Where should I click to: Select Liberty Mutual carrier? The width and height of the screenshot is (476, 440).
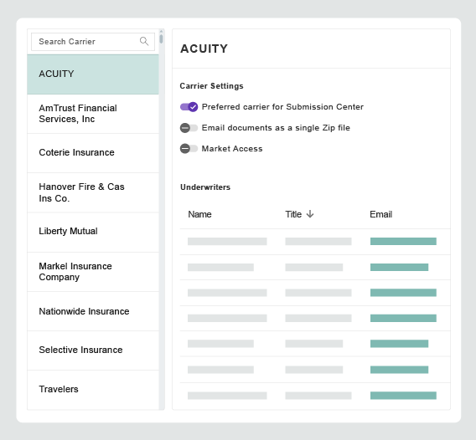(x=93, y=232)
